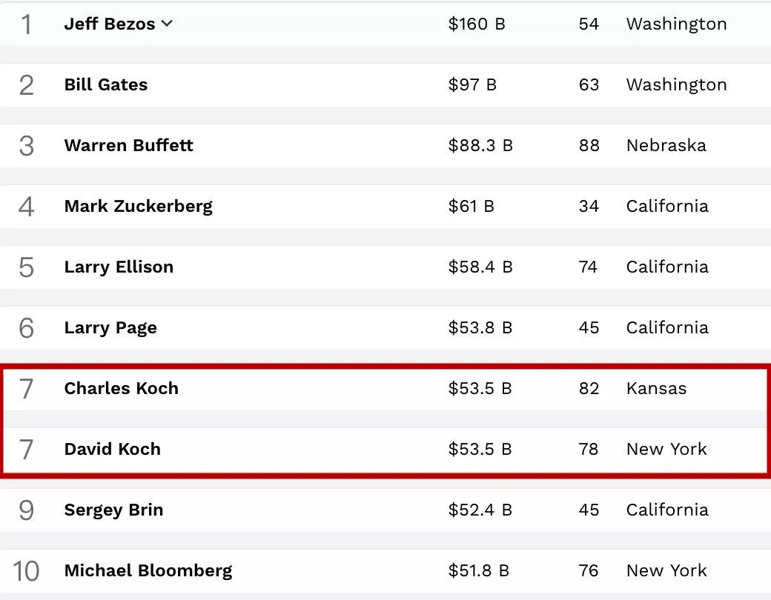Click the $61 B value for Zuckerberg
Viewport: 771px width, 600px height.
(471, 206)
